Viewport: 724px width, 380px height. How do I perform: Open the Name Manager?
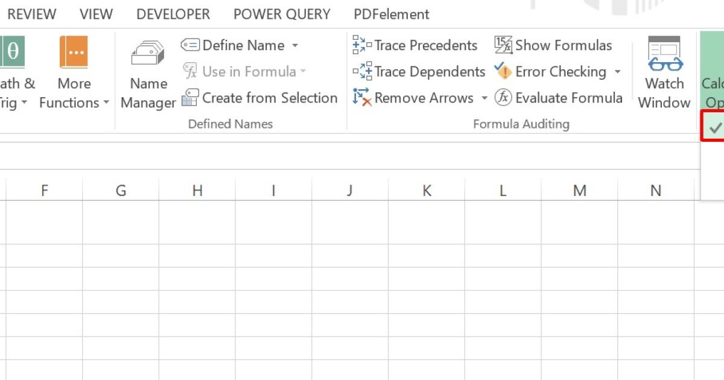147,72
